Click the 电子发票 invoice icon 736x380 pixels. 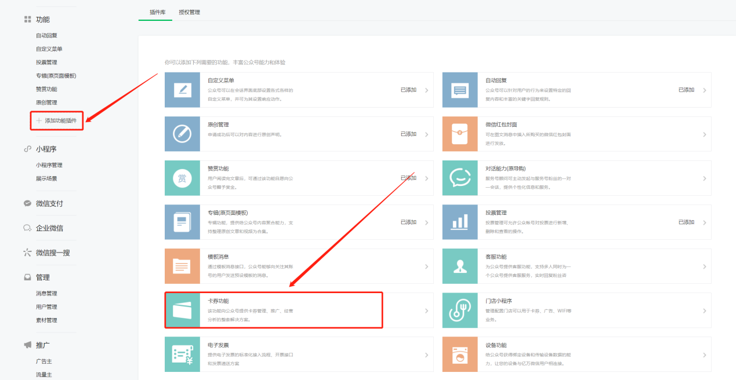(182, 355)
